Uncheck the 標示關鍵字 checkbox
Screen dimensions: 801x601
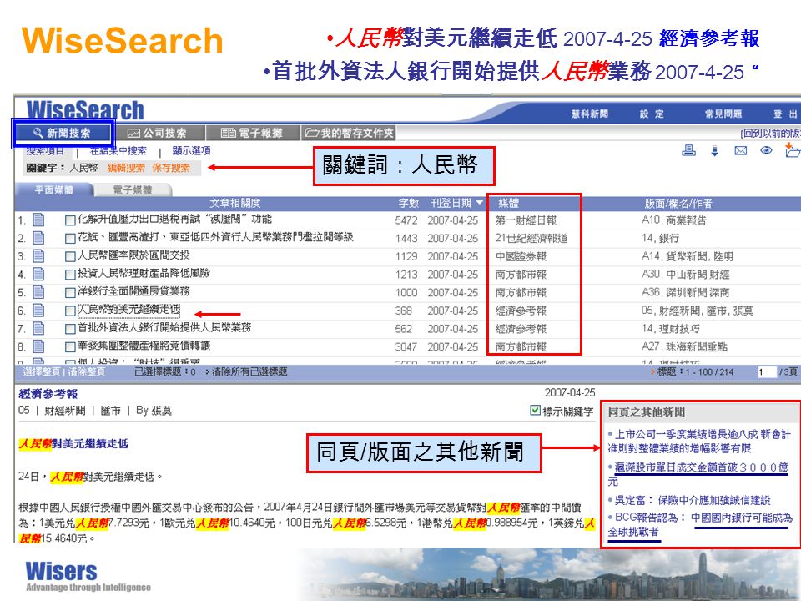click(535, 411)
